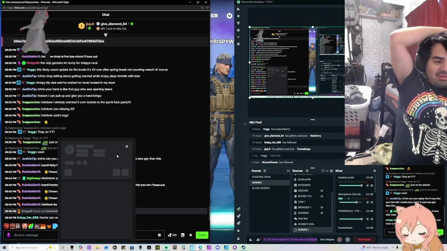Open the emoji picker in chat input
This screenshot has height=251, width=447.
pos(160,235)
